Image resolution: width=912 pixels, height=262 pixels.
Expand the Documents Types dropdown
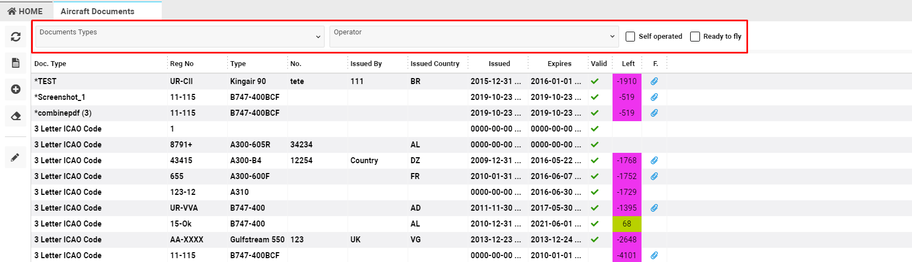180,37
